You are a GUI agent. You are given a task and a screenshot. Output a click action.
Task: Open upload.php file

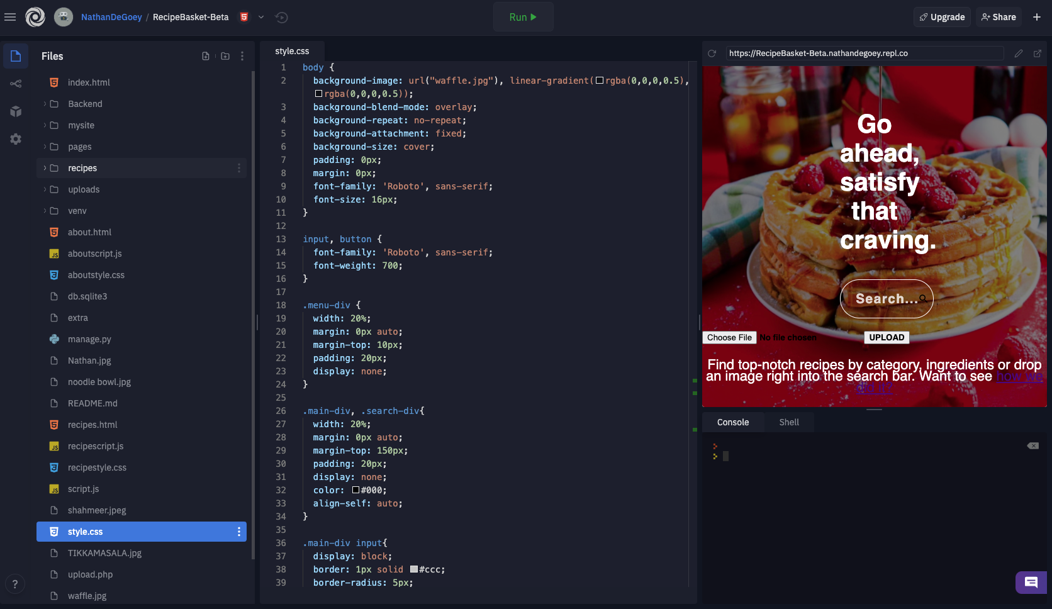(142, 574)
